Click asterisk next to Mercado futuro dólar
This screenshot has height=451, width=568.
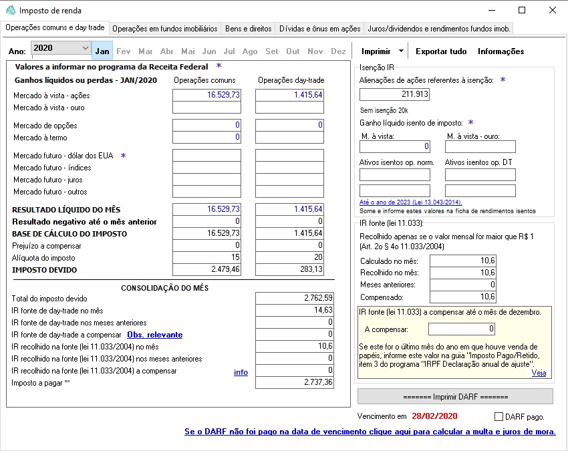(x=123, y=155)
